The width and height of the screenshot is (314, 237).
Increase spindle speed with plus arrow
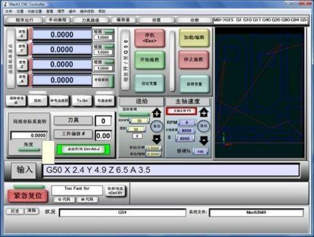[x=203, y=113]
